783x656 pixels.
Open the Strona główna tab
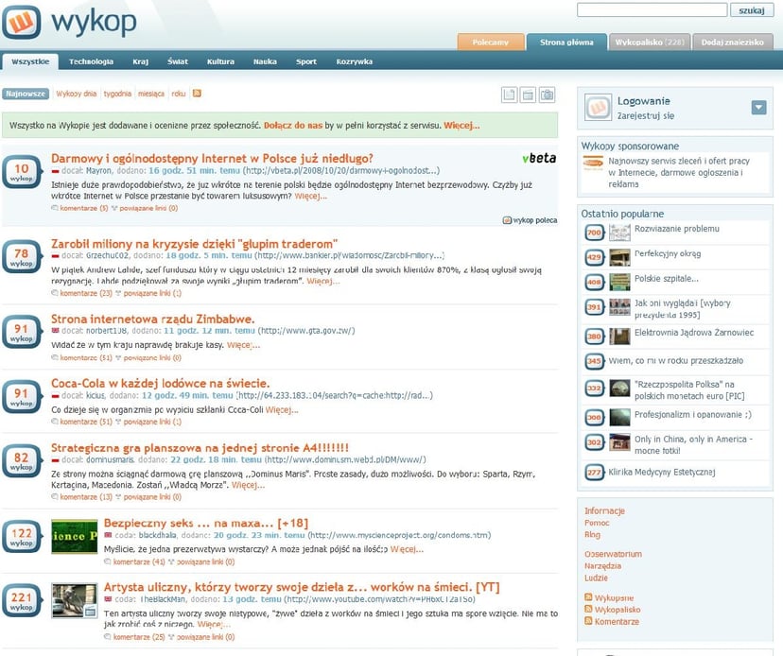pos(566,43)
